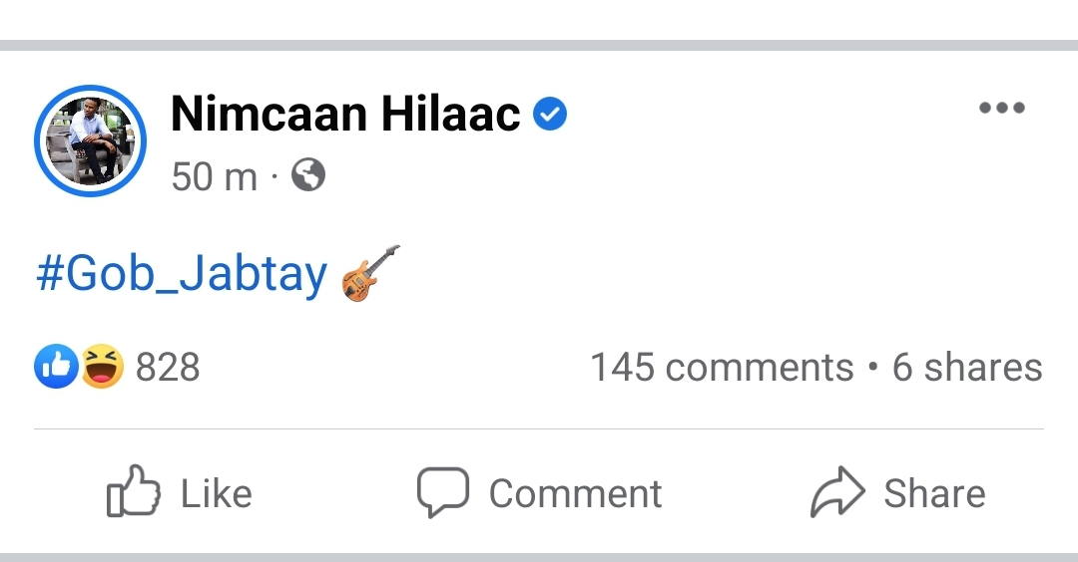
Task: Toggle the Like label on the post
Action: pyautogui.click(x=217, y=493)
